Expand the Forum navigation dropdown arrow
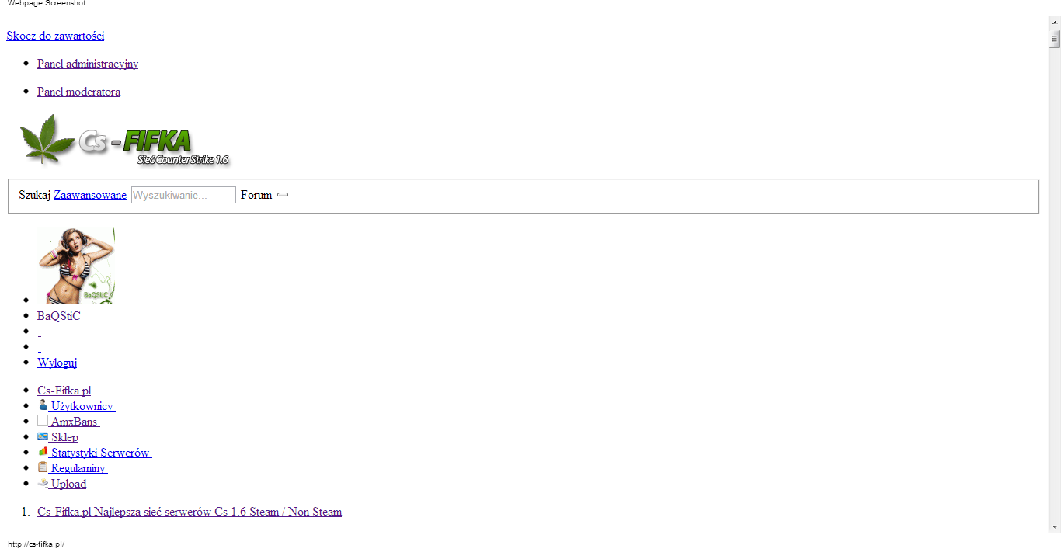This screenshot has width=1061, height=549. [x=281, y=195]
